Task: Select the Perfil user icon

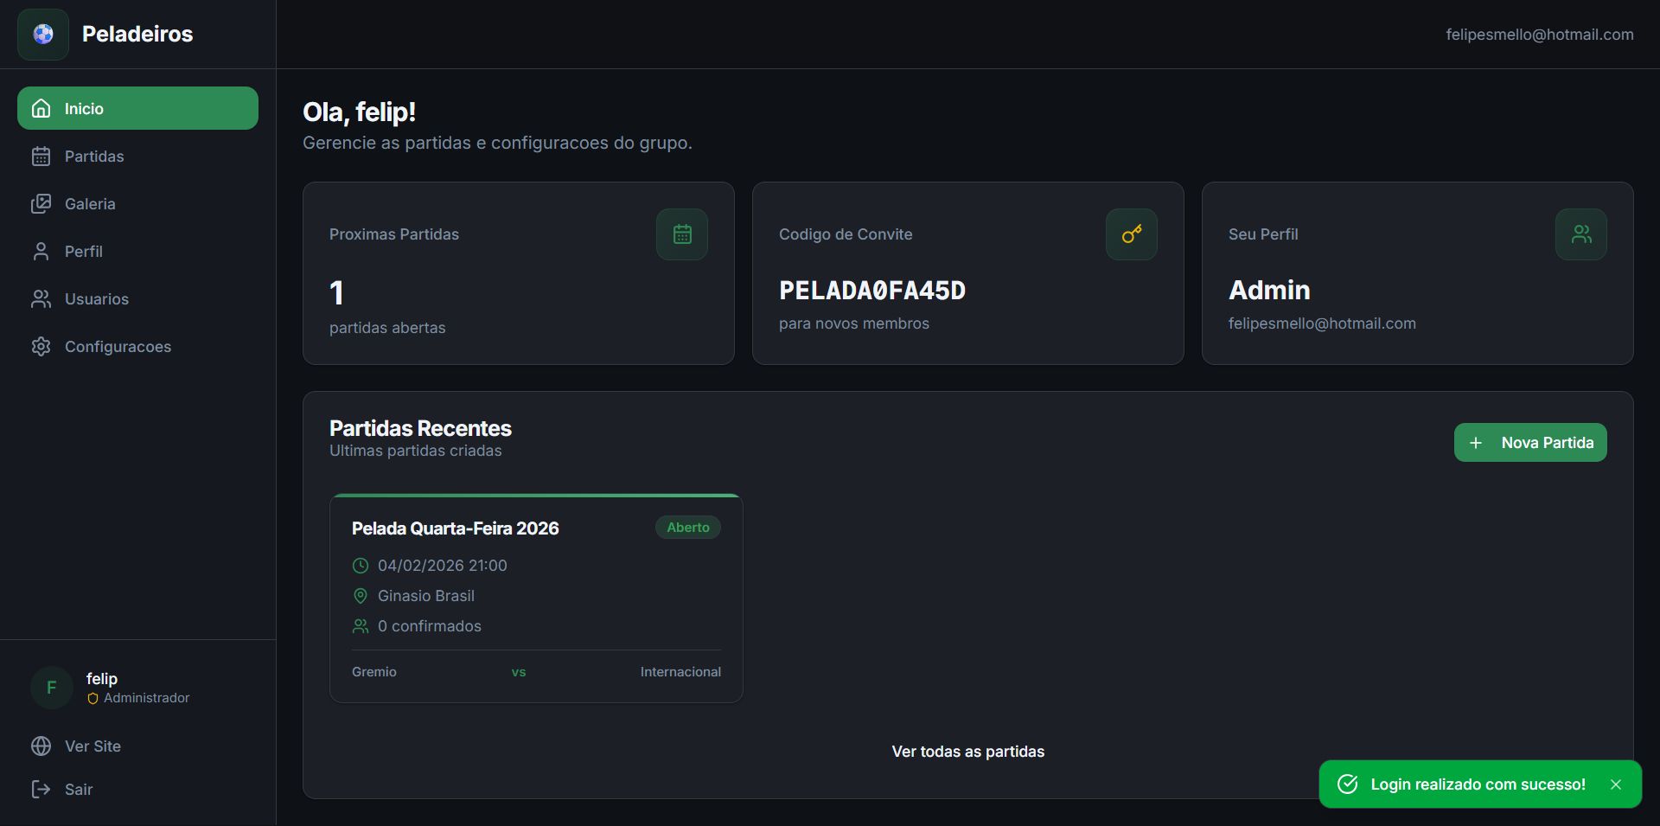Action: 41,251
